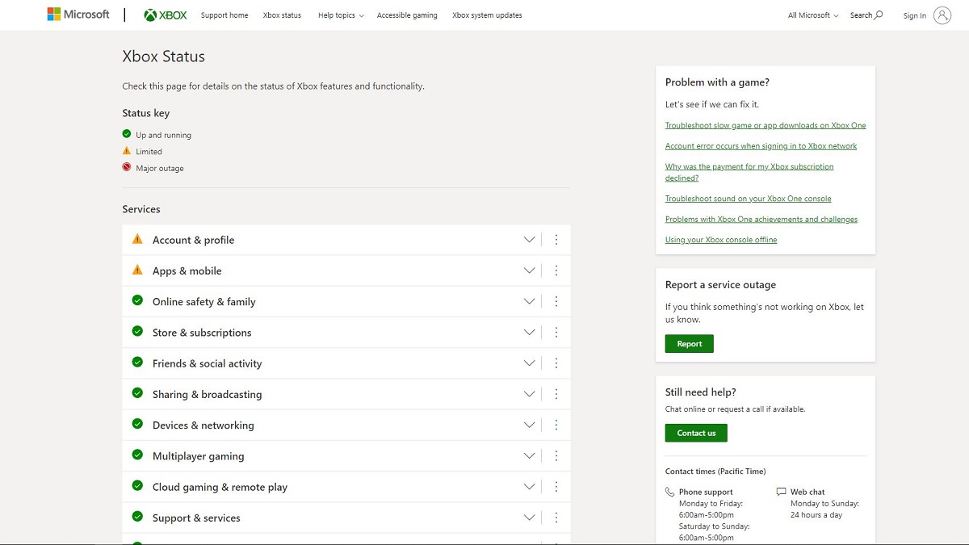Open the Sign In account avatar
The width and height of the screenshot is (969, 545).
pyautogui.click(x=942, y=15)
